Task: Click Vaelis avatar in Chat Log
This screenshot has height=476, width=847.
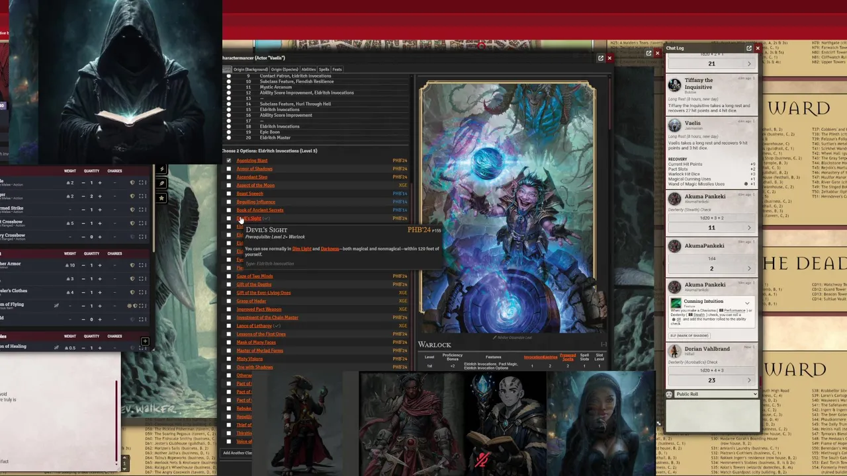Action: 674,125
